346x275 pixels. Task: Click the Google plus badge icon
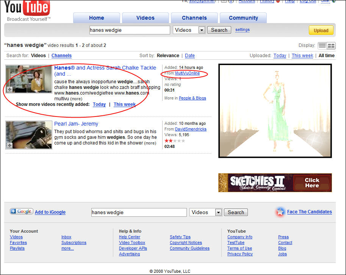[21, 211]
